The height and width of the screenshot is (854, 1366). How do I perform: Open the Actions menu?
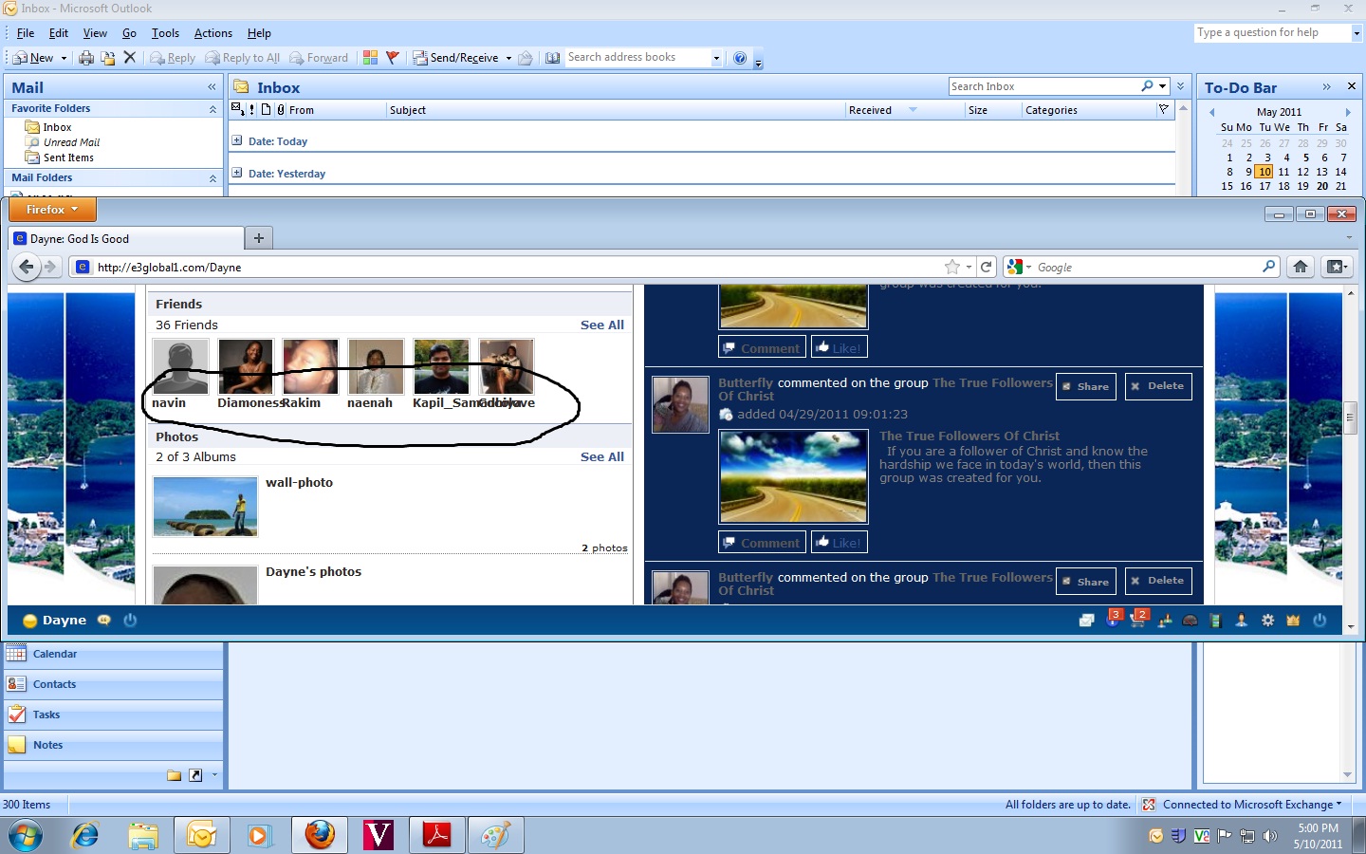(212, 33)
